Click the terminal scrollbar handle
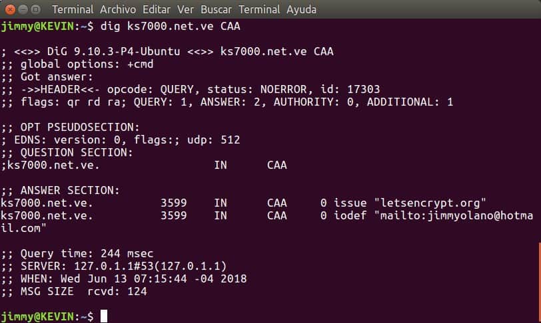The image size is (541, 323). coord(539,282)
